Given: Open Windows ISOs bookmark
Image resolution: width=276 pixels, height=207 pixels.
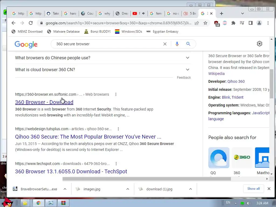Looking at the screenshot, I should (129, 32).
